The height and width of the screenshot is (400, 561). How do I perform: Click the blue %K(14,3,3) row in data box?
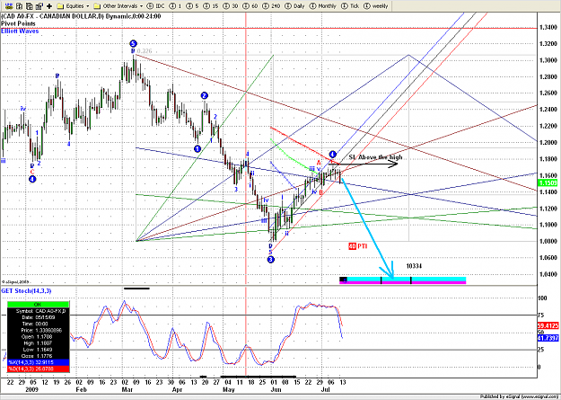click(38, 362)
